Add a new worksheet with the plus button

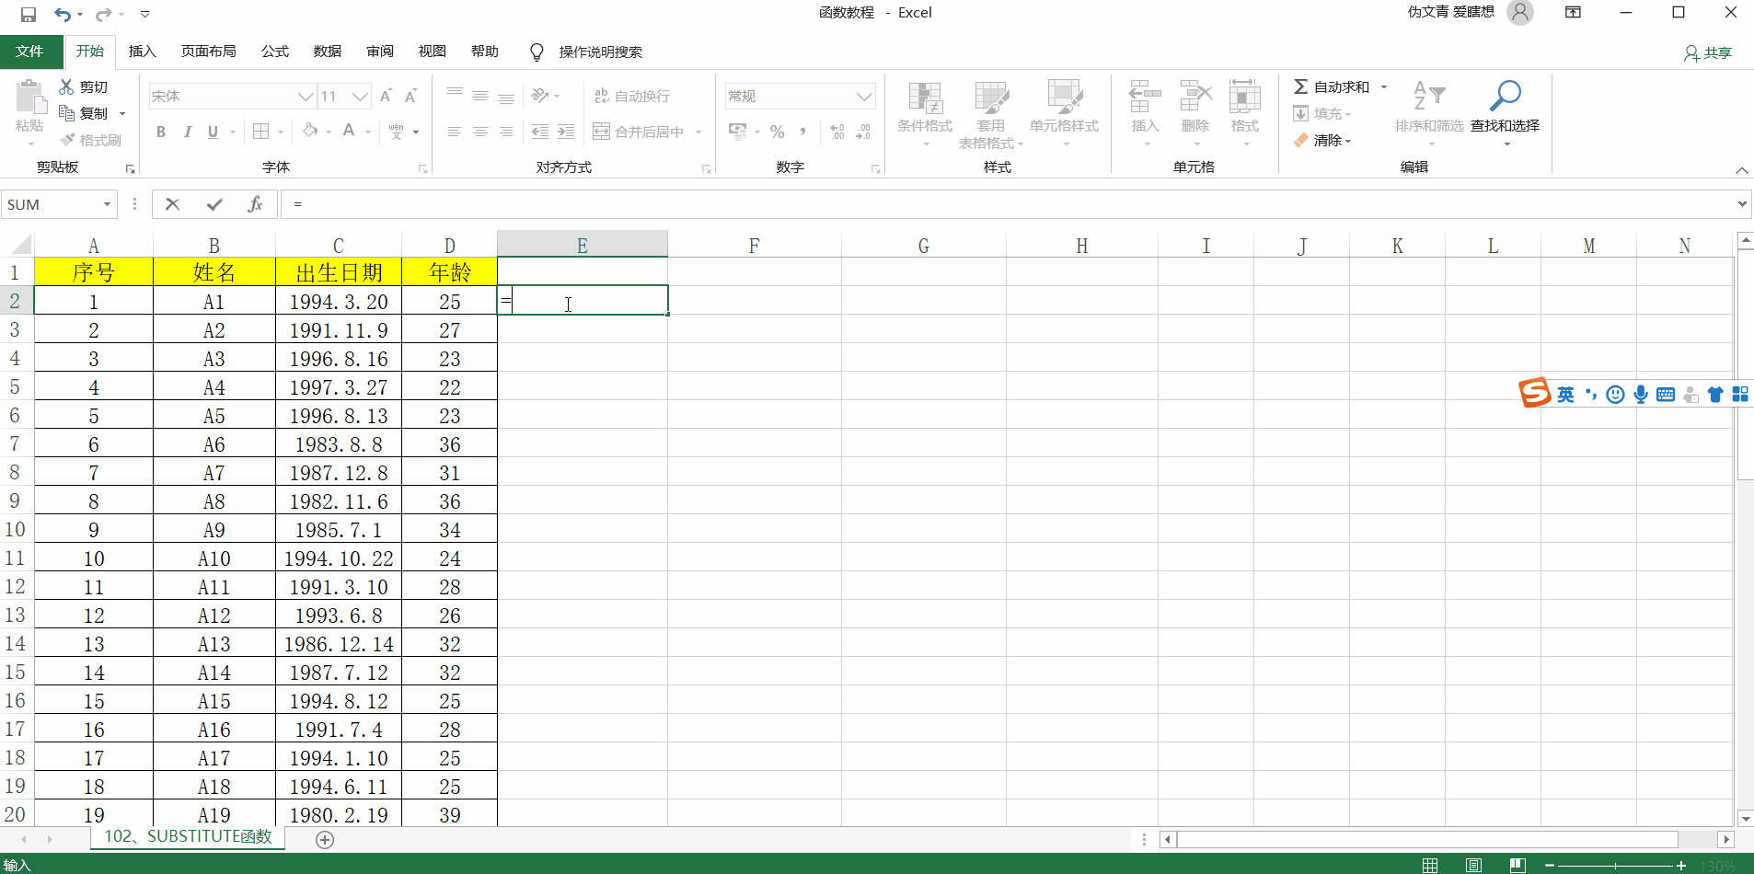(x=324, y=839)
